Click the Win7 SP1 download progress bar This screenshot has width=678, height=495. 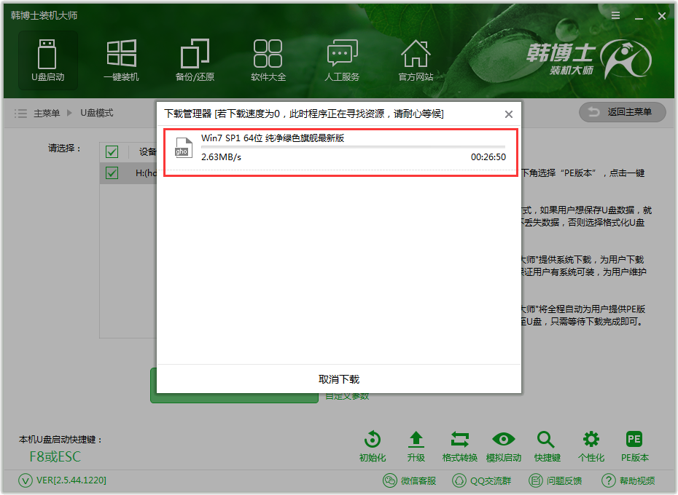pyautogui.click(x=353, y=147)
